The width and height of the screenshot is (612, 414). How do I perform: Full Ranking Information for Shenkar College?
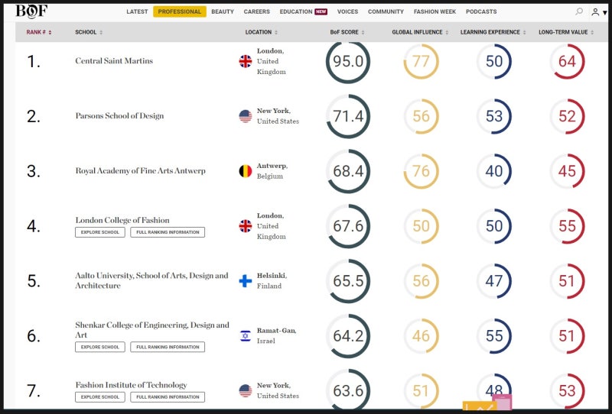pyautogui.click(x=168, y=347)
